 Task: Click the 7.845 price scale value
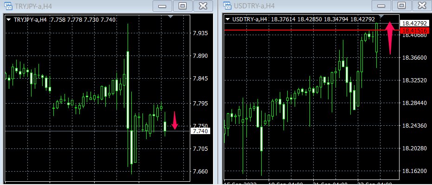(200, 79)
